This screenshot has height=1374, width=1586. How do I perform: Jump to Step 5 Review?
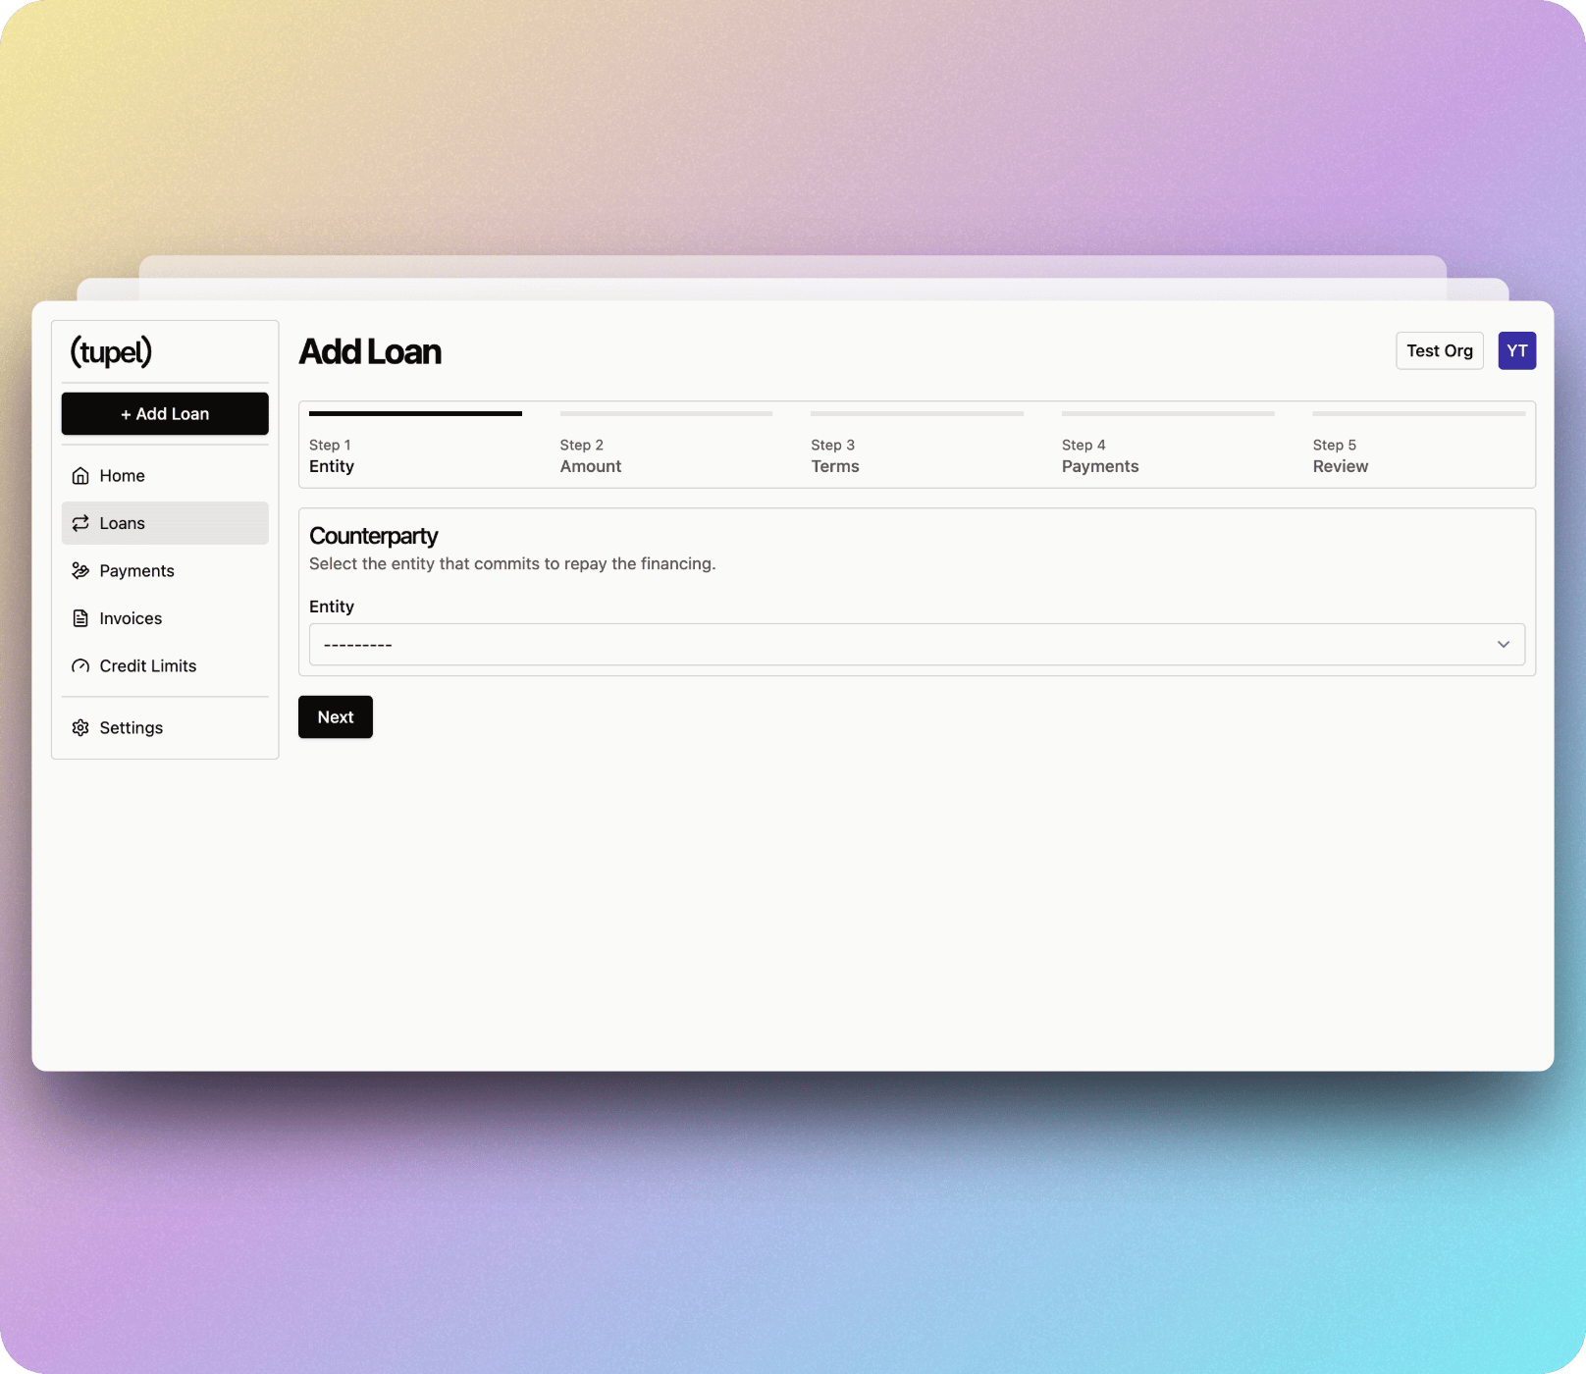click(1340, 456)
